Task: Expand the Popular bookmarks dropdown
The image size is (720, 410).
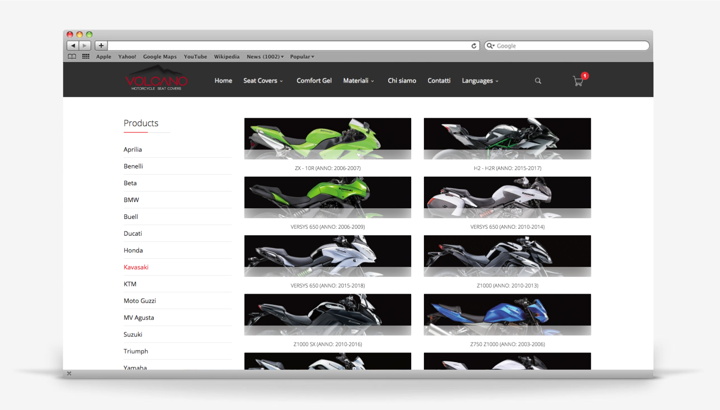Action: (x=302, y=57)
